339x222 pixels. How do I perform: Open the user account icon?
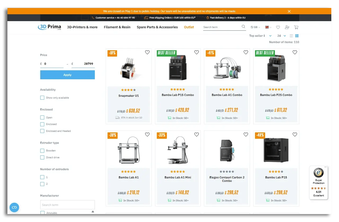tap(287, 27)
